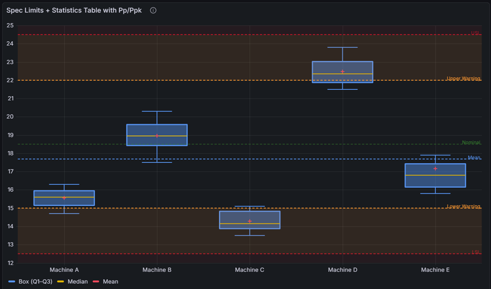491x289 pixels.
Task: Click the Machine A x-axis label
Action: [64, 270]
